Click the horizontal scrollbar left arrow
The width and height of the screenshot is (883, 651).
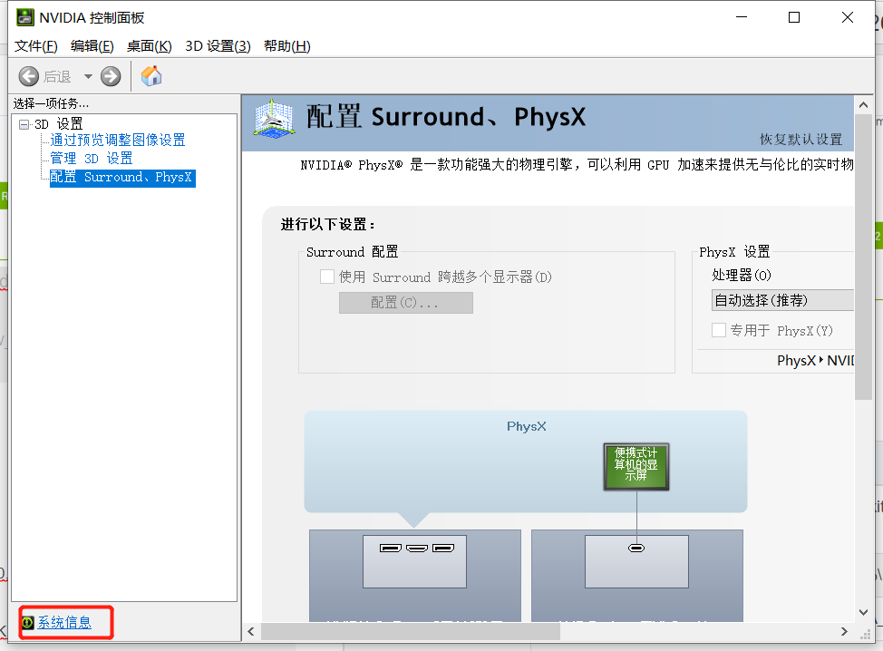click(x=251, y=631)
